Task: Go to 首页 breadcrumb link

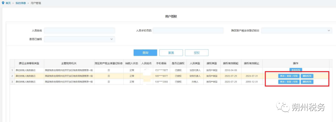Action: point(8,3)
